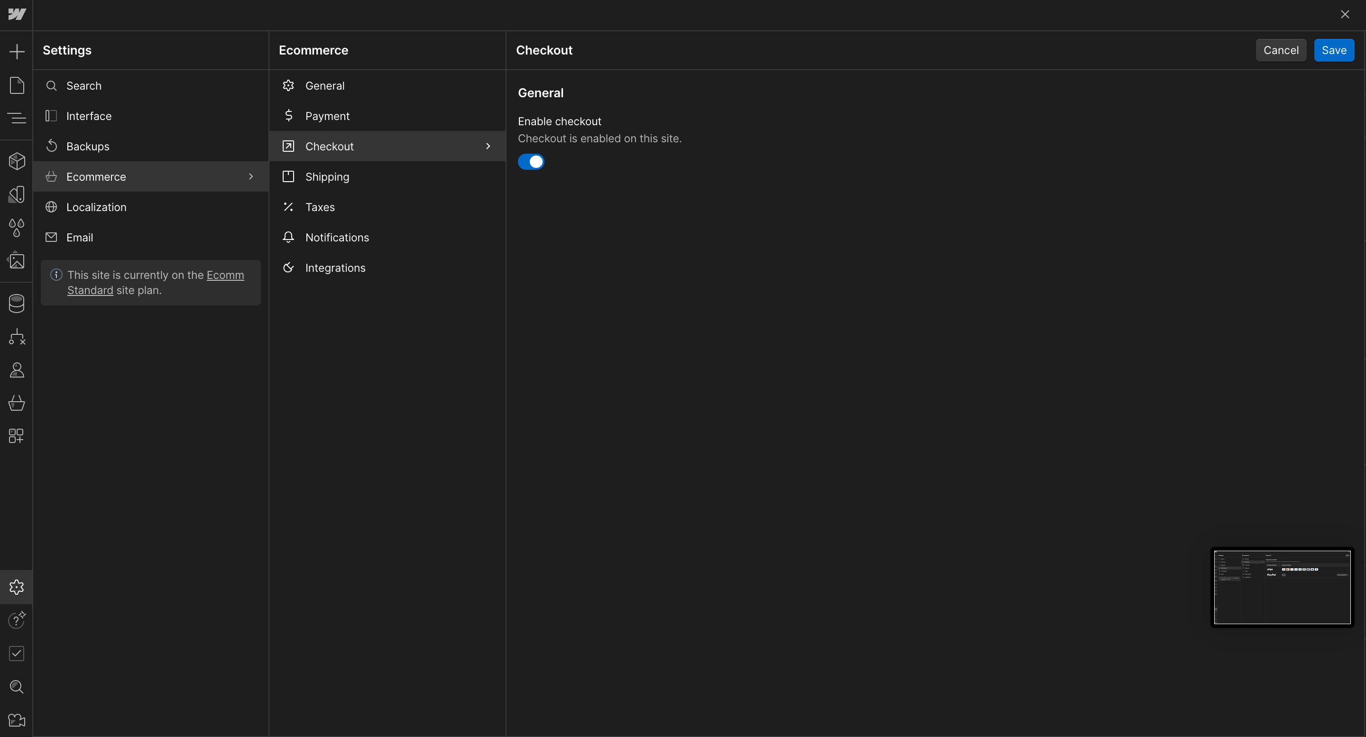Click the preview thumbnail in the corner
The height and width of the screenshot is (737, 1366).
pos(1282,587)
